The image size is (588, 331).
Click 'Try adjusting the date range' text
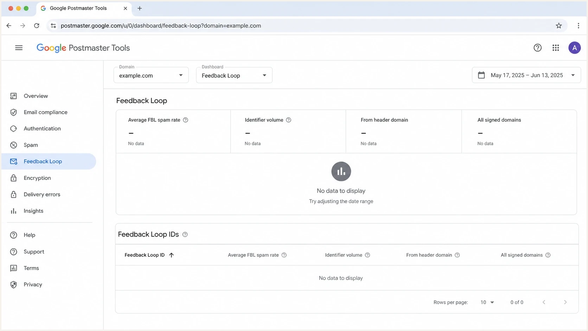341,202
